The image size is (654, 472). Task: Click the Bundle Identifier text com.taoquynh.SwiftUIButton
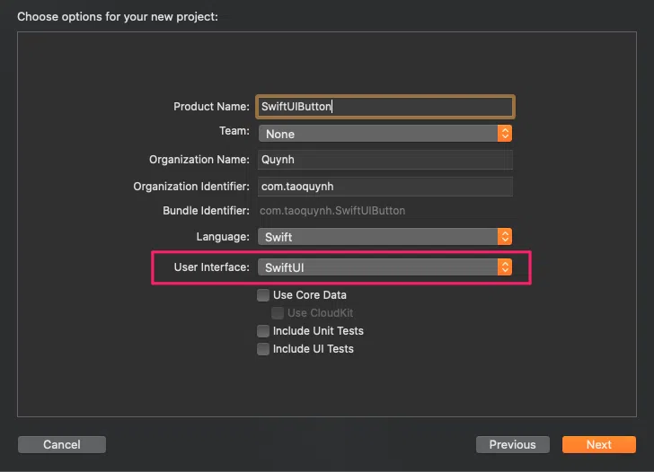tap(332, 211)
